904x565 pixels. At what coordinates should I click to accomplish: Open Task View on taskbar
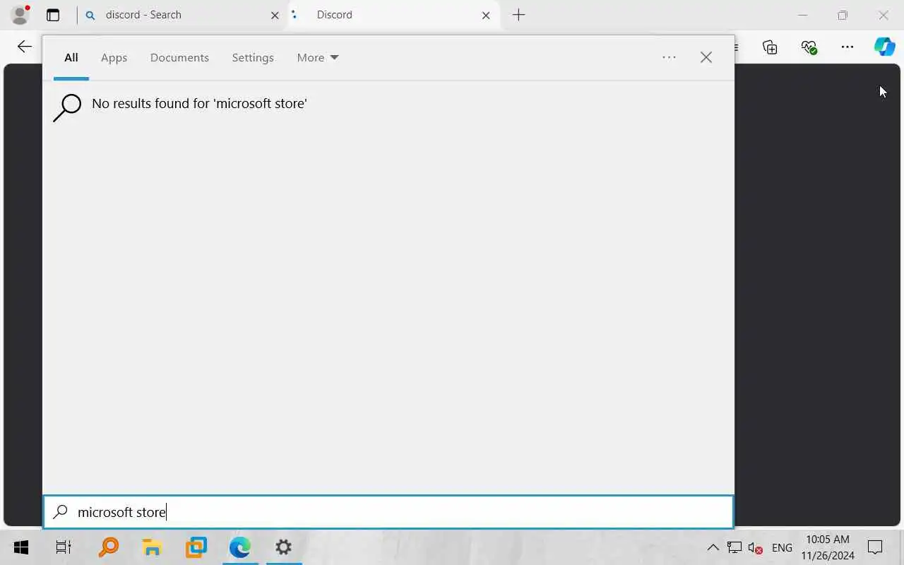coord(64,547)
